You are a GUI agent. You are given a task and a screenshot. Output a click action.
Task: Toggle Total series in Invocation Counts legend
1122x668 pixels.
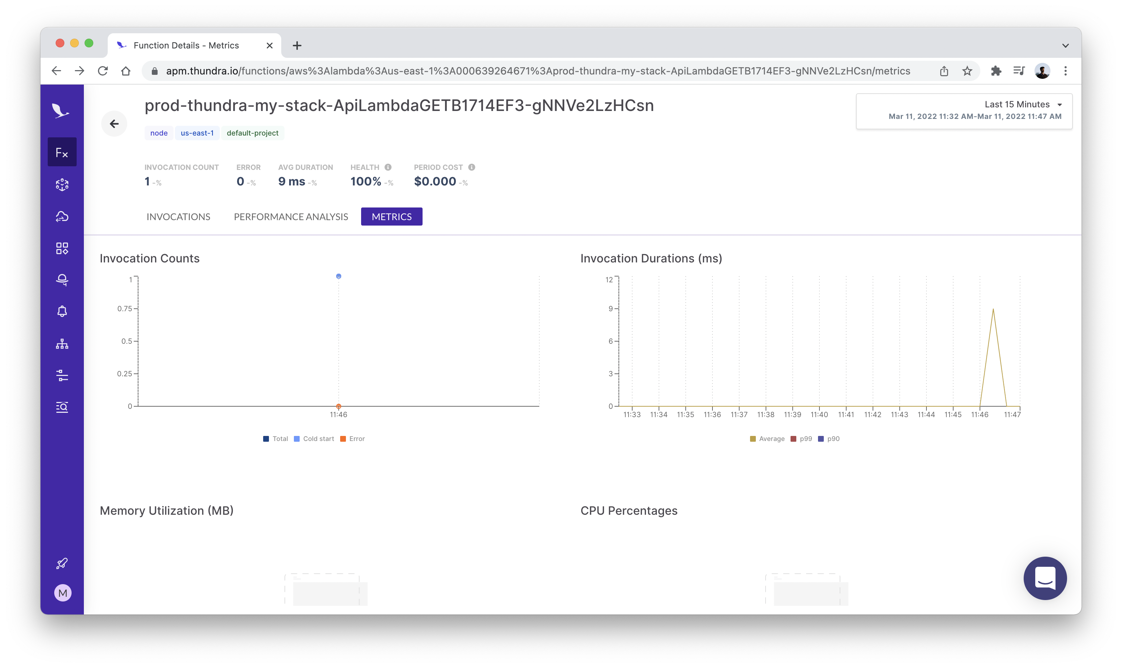click(275, 439)
